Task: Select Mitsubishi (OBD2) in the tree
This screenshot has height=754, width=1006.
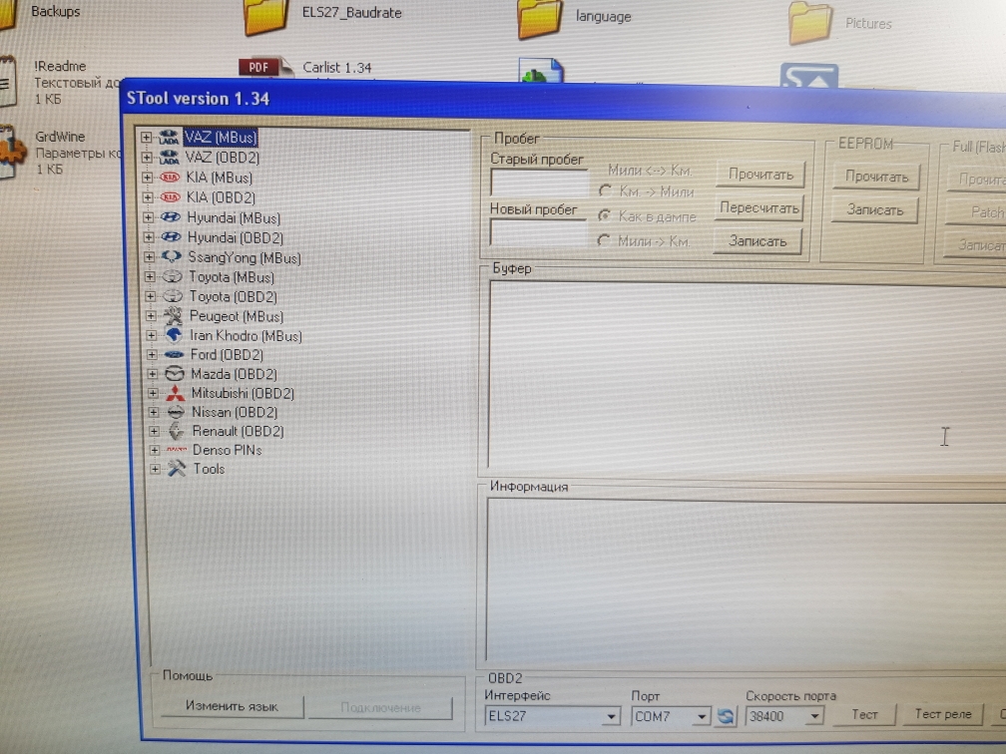Action: pos(243,393)
